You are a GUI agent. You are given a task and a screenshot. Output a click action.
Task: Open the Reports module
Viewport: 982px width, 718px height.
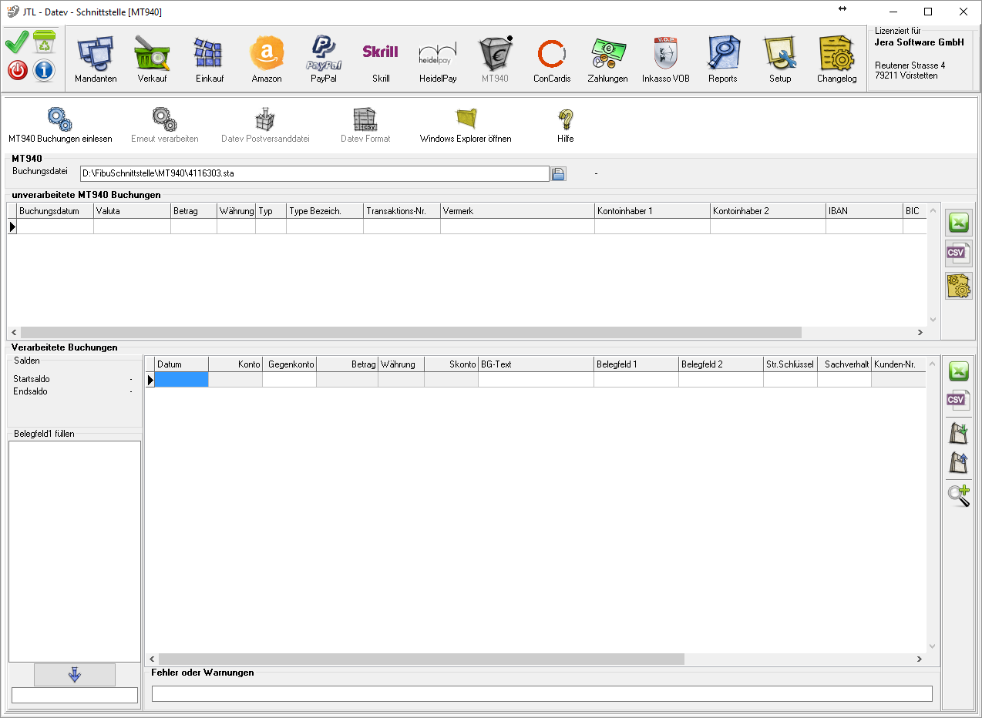point(723,59)
